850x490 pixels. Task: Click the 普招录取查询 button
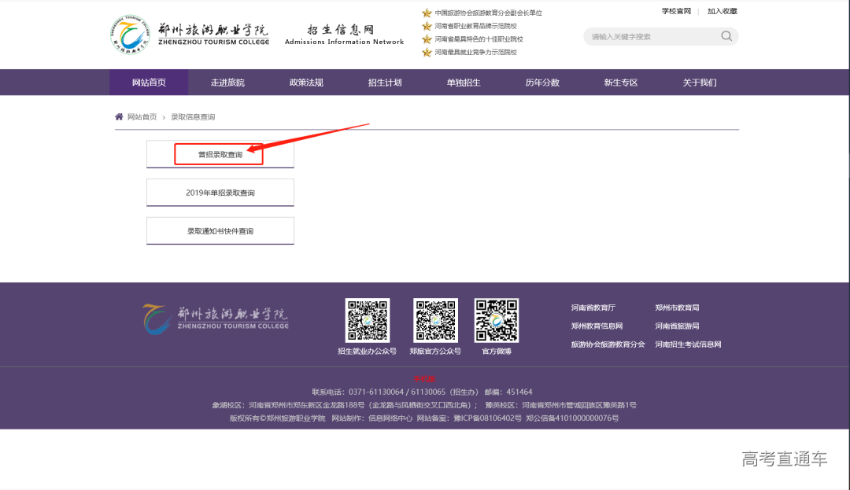click(x=220, y=155)
